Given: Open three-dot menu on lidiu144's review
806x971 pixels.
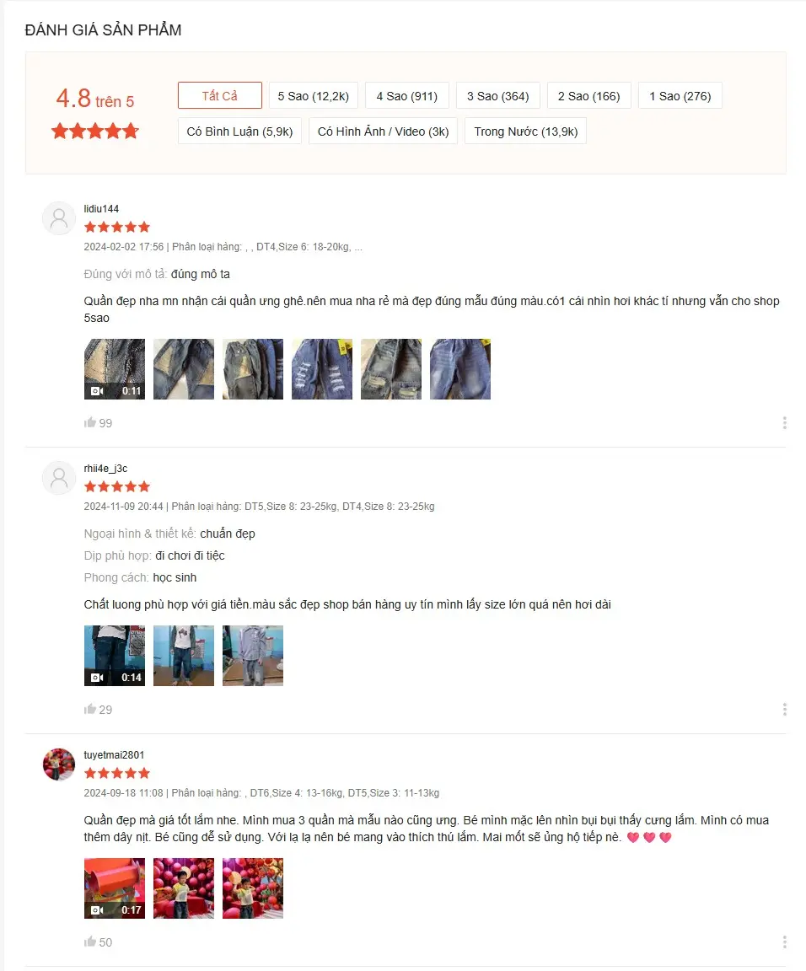Looking at the screenshot, I should point(784,422).
